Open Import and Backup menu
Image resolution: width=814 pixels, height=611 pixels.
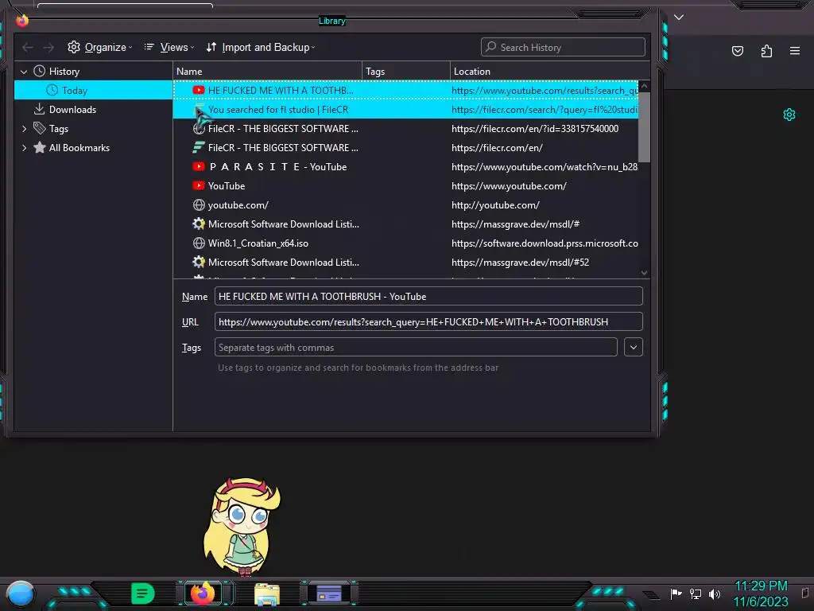[261, 47]
